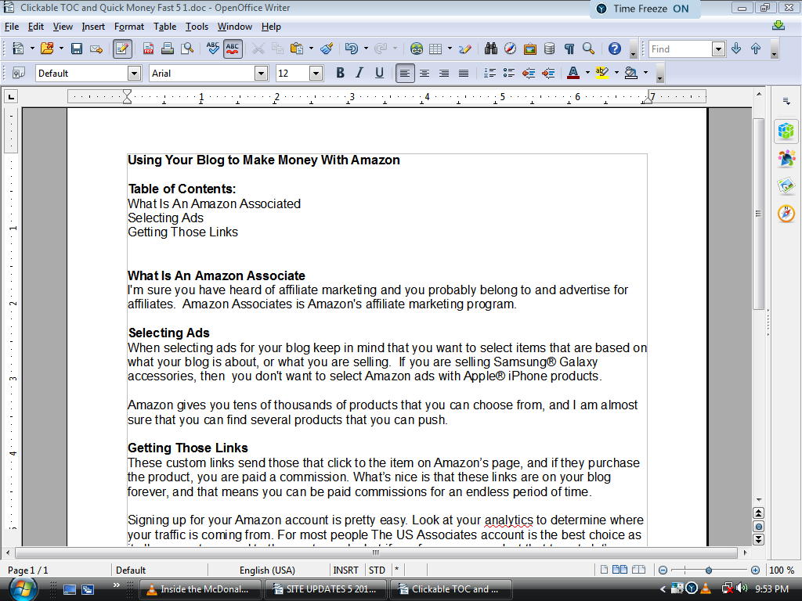Expand the font size 12 dropdown

tap(316, 73)
